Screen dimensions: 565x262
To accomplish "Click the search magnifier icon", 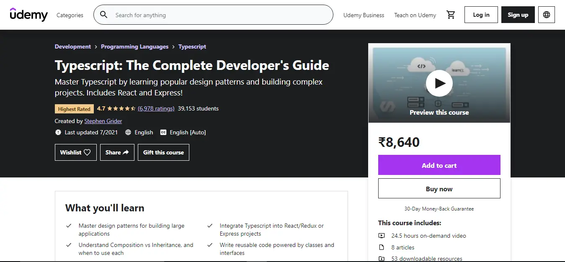I will (x=103, y=15).
